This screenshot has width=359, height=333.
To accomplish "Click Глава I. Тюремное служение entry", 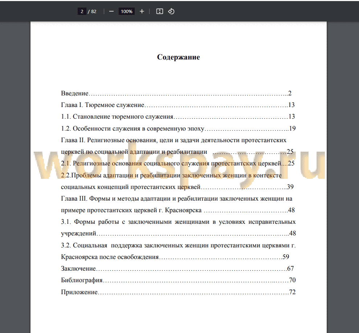I will [x=178, y=105].
